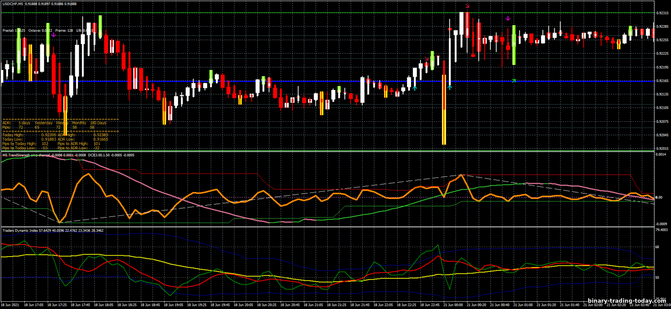Select the green arrow on the blue level line
The height and width of the screenshot is (309, 671).
[514, 81]
